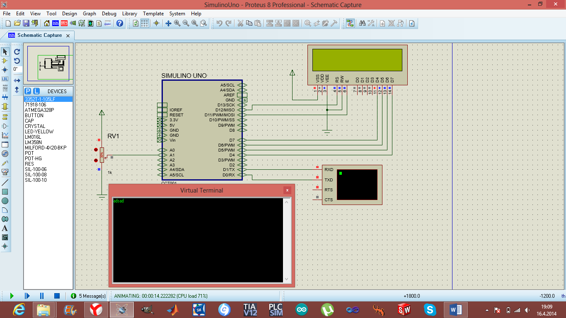Image resolution: width=566 pixels, height=318 pixels.
Task: Toggle the wire autorouter icon
Action: pos(350,23)
